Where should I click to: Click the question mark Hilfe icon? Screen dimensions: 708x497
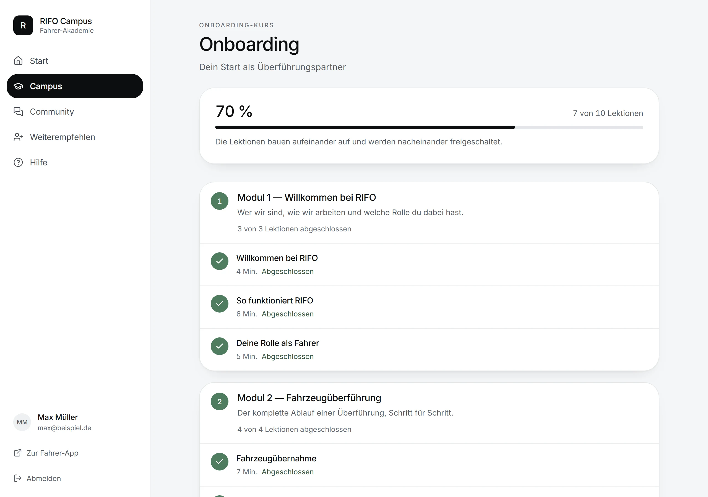click(18, 162)
